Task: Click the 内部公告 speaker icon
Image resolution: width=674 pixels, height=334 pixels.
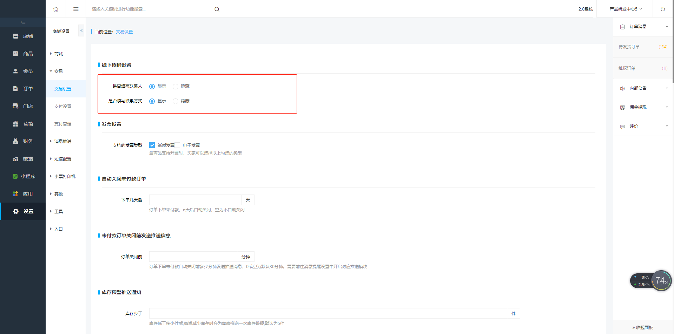Action: coord(622,88)
